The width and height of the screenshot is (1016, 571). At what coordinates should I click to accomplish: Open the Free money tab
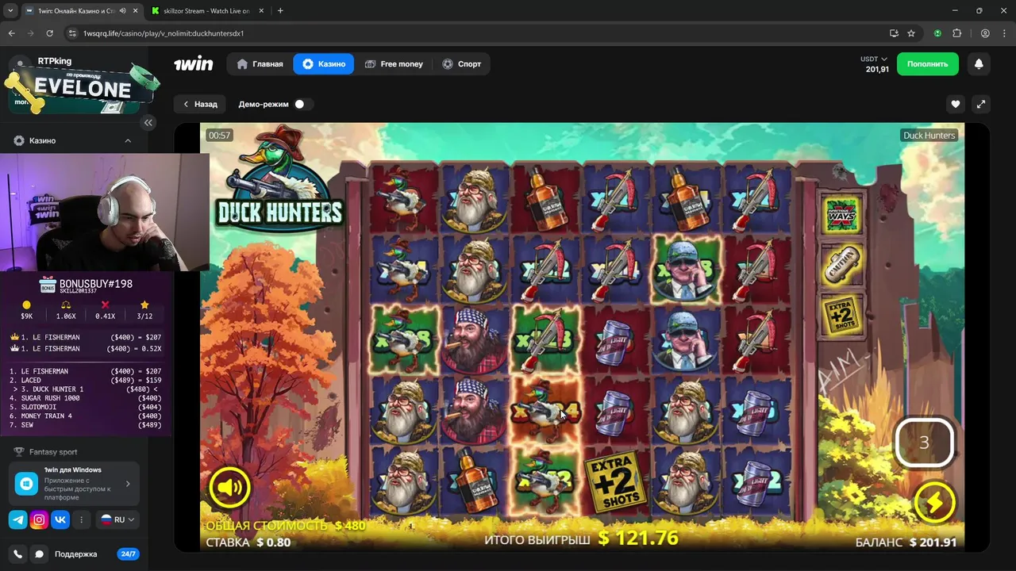click(394, 64)
